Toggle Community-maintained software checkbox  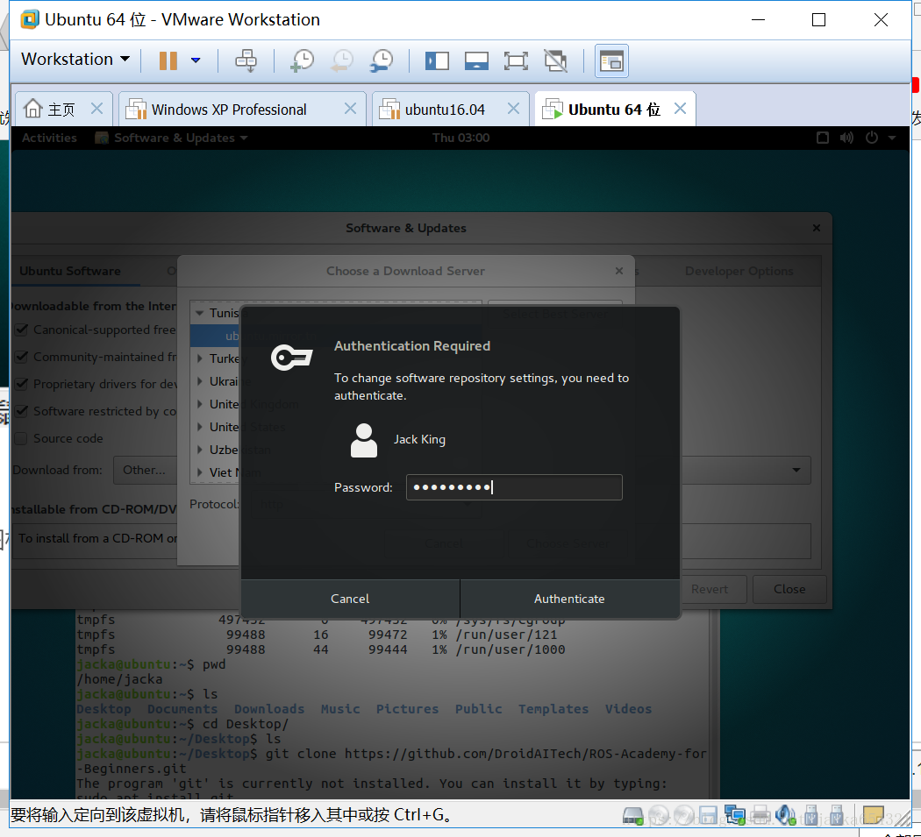coord(22,357)
